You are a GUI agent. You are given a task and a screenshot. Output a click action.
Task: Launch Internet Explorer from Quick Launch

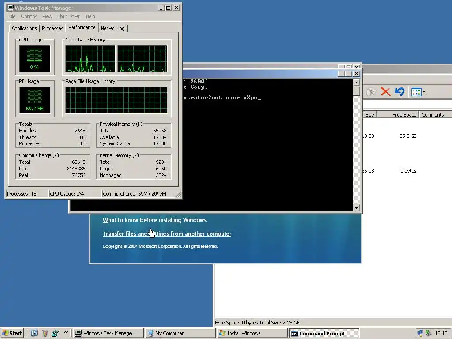34,333
